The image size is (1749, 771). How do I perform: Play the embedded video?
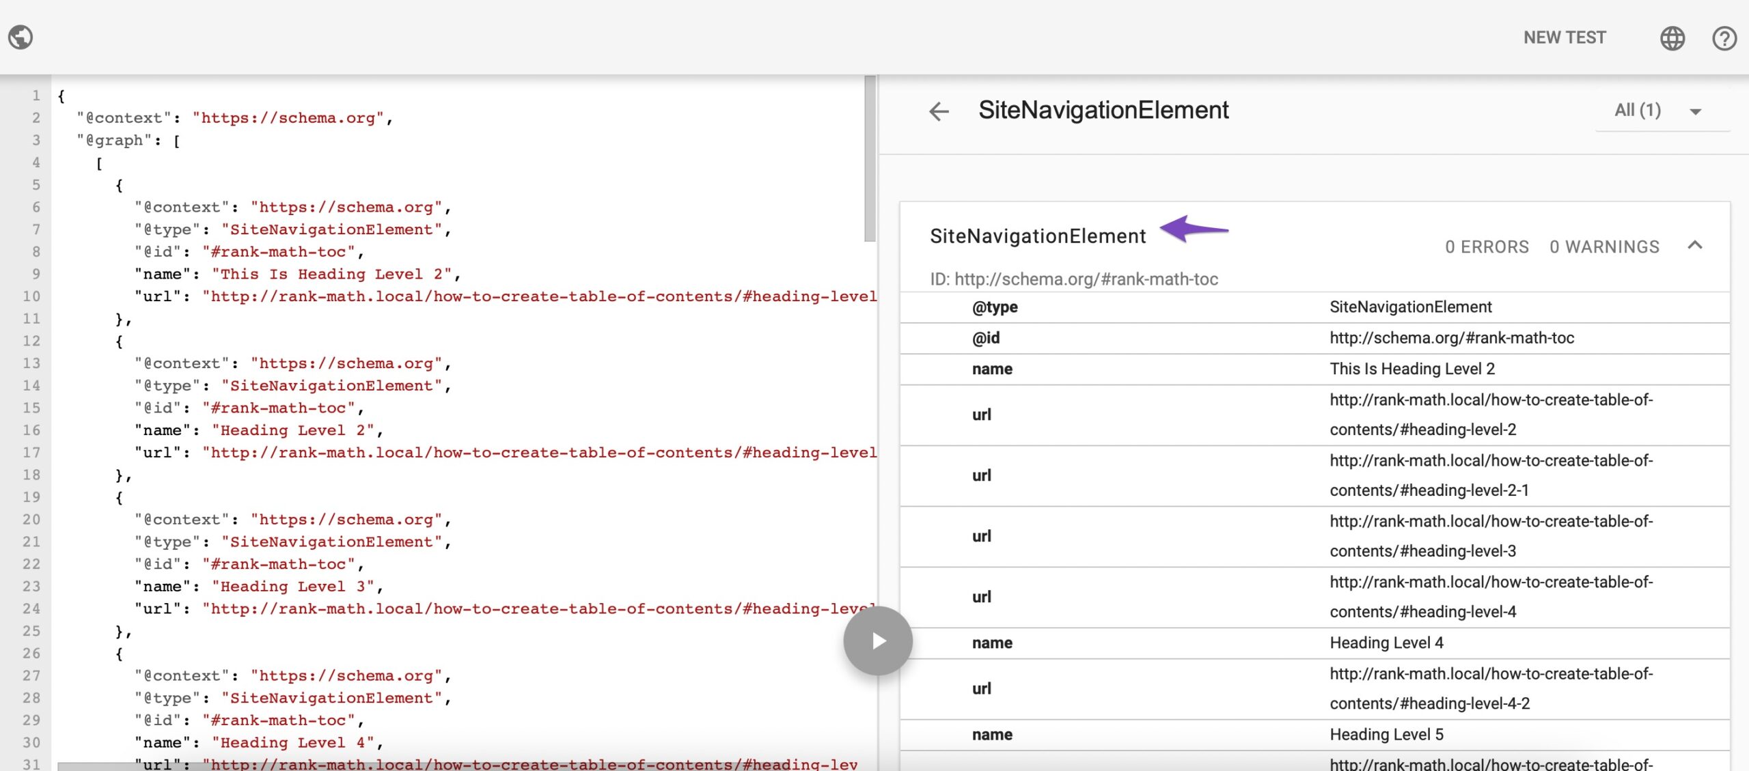[877, 641]
